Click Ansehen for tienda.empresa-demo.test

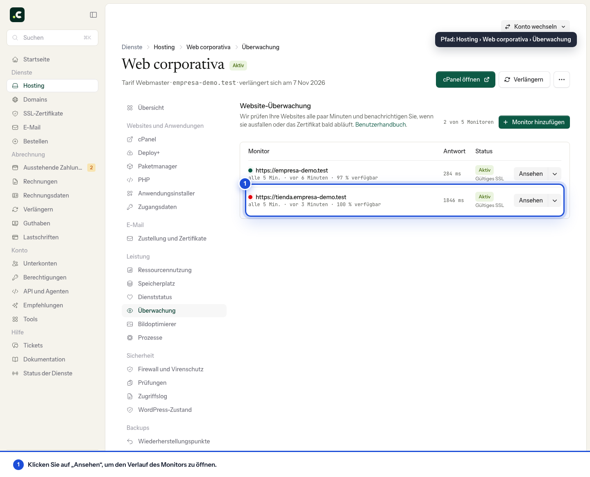531,200
